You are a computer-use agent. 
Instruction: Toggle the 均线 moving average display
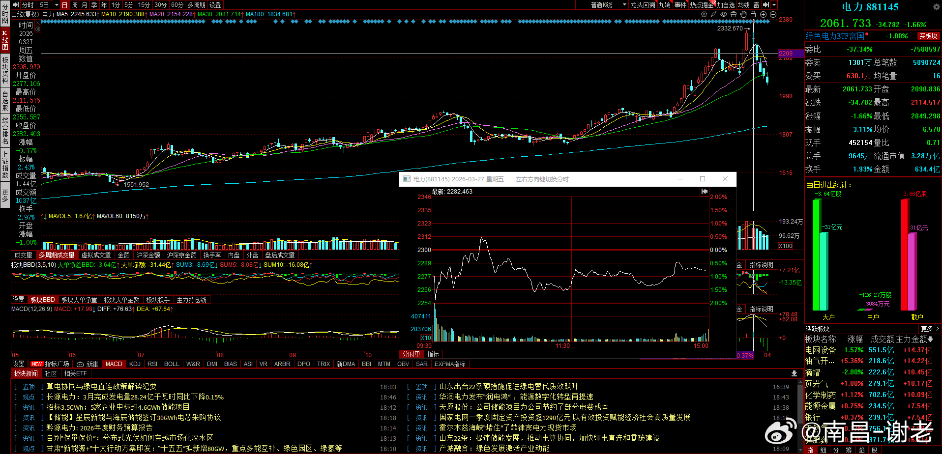(744, 5)
